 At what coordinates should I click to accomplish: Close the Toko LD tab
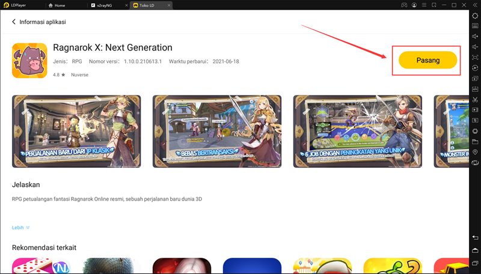[x=169, y=5]
